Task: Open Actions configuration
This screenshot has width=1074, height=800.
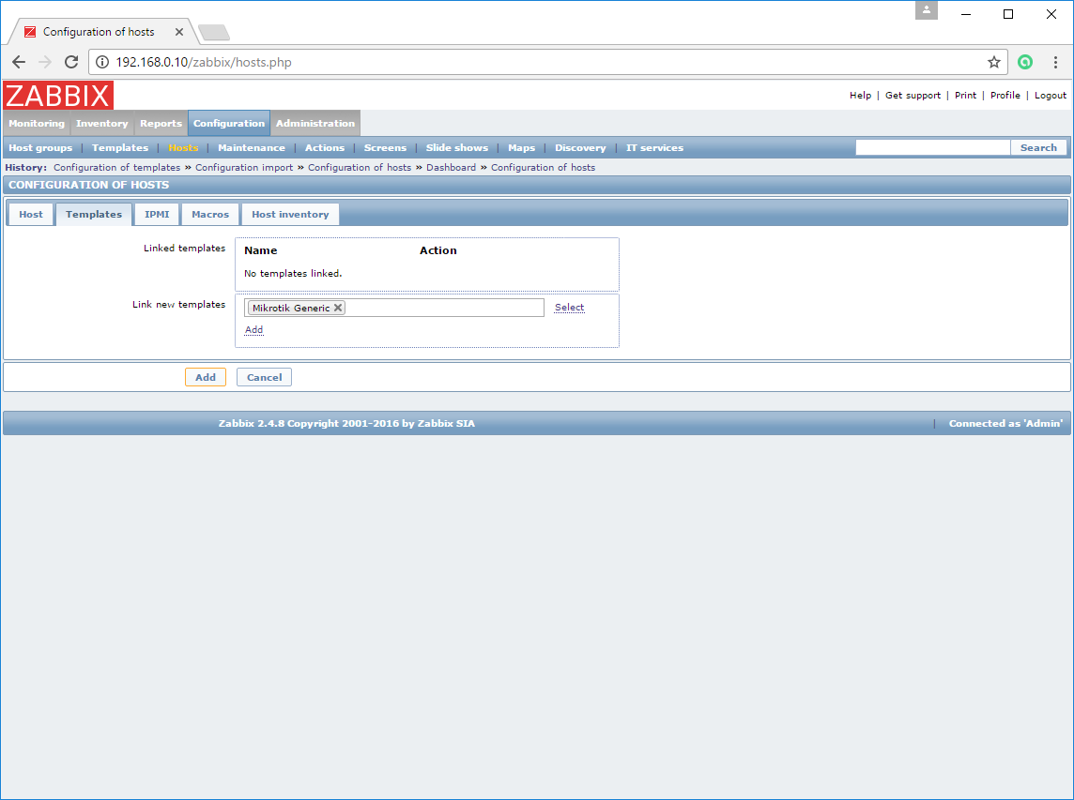Action: [x=325, y=148]
